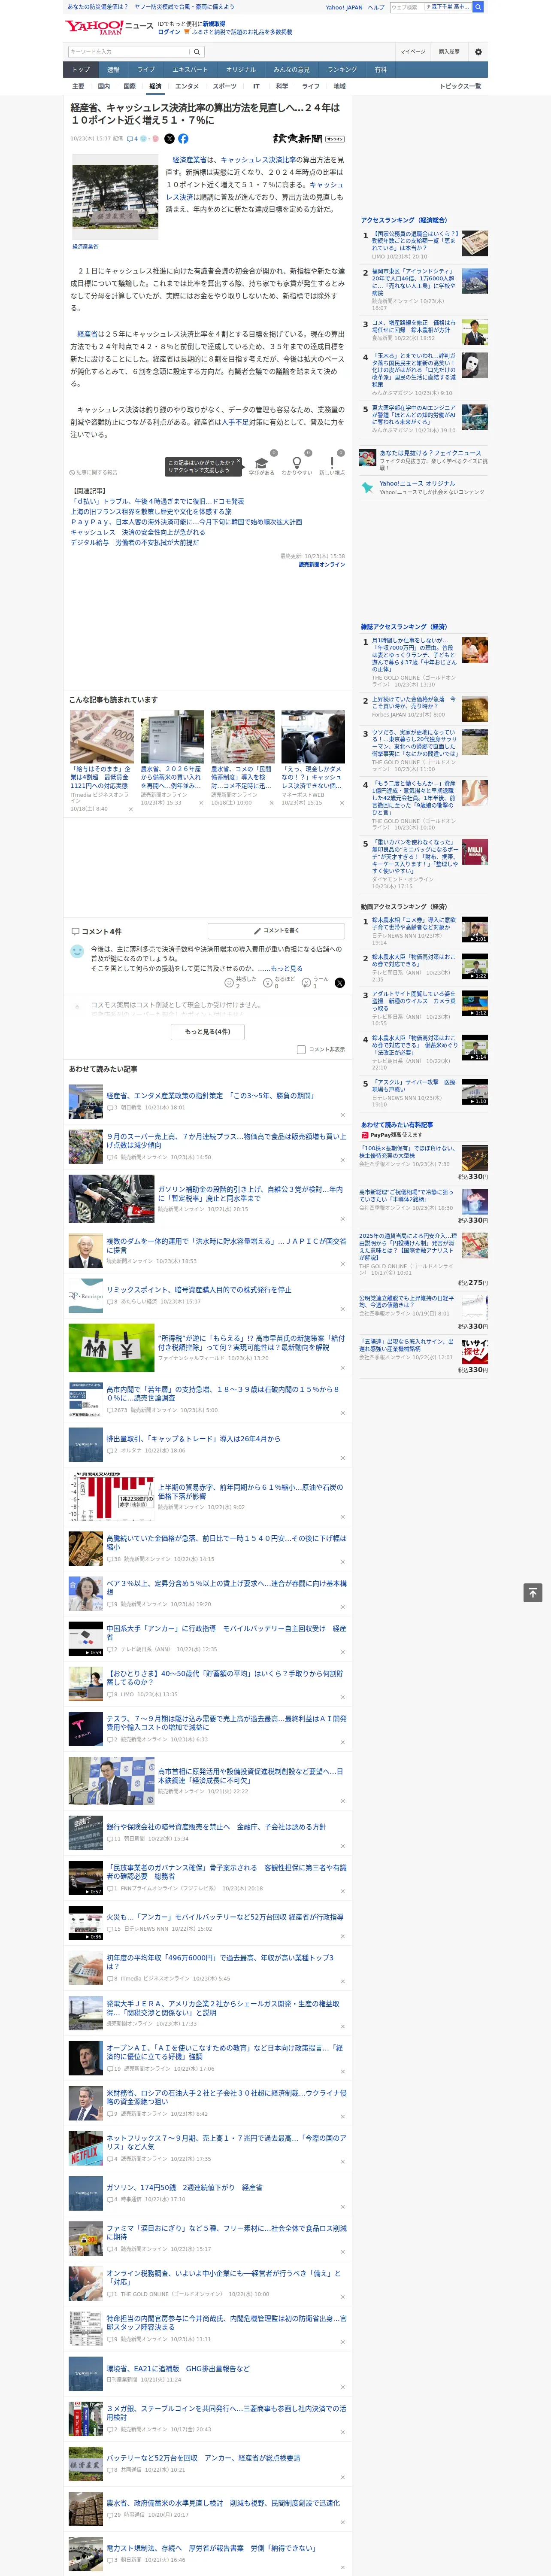Click the back-to-top arrow button
This screenshot has height=2576, width=551.
533,1593
